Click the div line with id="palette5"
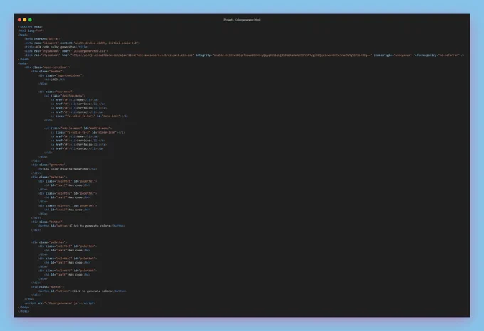Screen dimensions: 484x331 68,259
